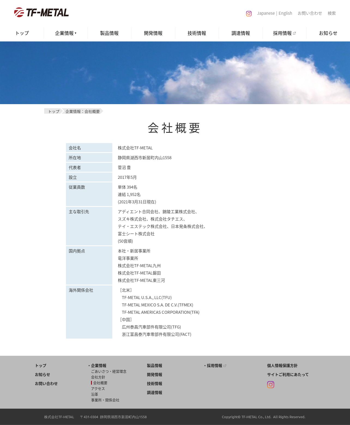Click address 静岡県湖西市新居町内山1558 in table
Screen dimensions: 350x425
pyautogui.click(x=144, y=158)
